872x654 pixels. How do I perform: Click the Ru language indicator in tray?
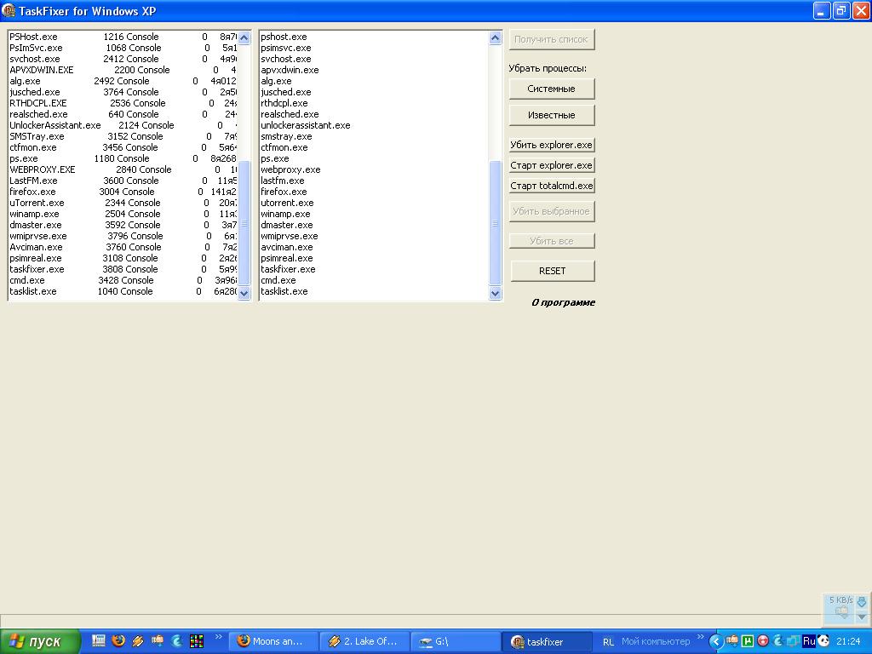click(808, 641)
